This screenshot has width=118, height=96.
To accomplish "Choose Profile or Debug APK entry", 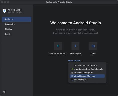I will click(x=87, y=73).
